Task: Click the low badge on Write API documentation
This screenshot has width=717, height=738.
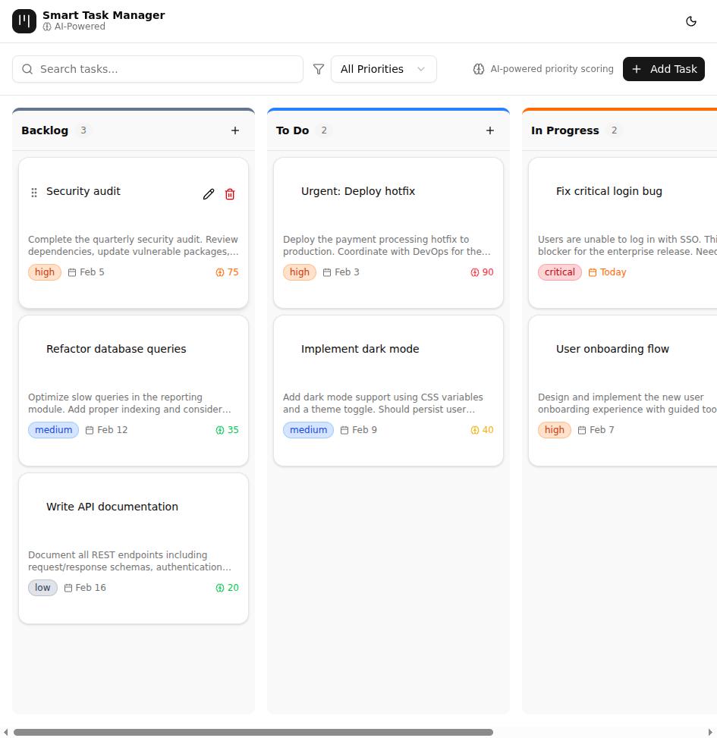Action: coord(42,587)
